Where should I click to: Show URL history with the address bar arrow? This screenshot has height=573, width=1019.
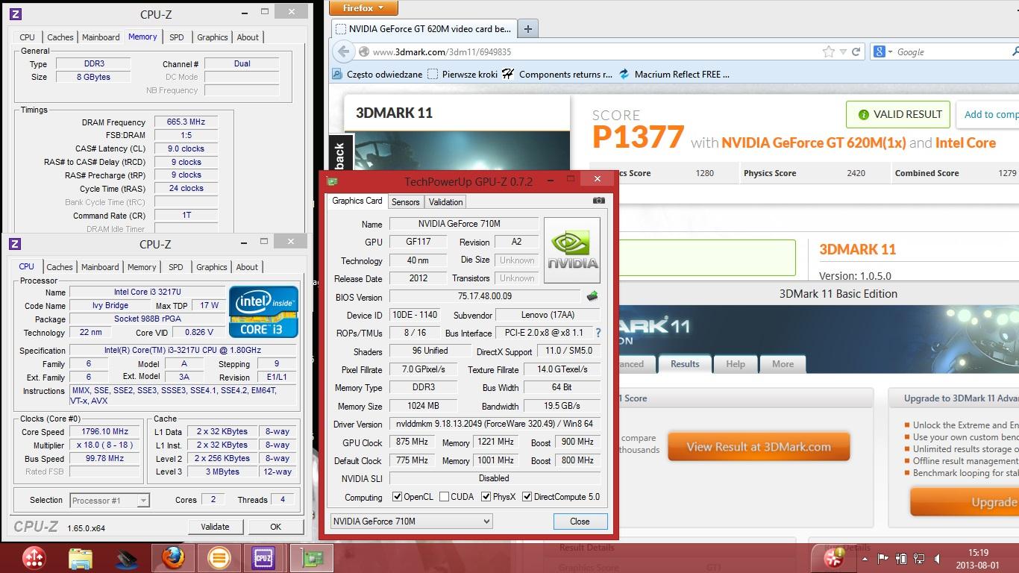tap(843, 51)
